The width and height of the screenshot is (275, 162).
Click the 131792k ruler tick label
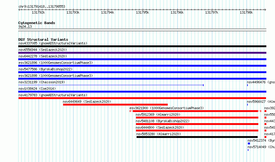[38, 12]
